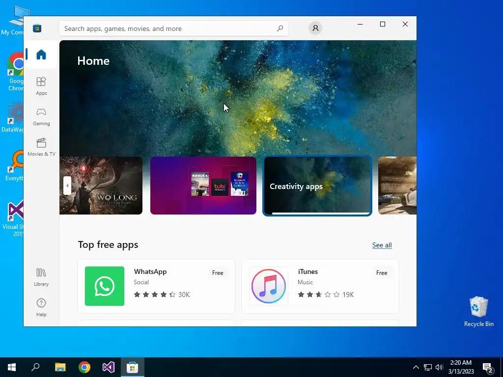
Task: Click the search magnifier icon in Store
Action: click(280, 28)
